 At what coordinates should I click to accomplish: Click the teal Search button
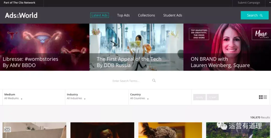coord(255,15)
